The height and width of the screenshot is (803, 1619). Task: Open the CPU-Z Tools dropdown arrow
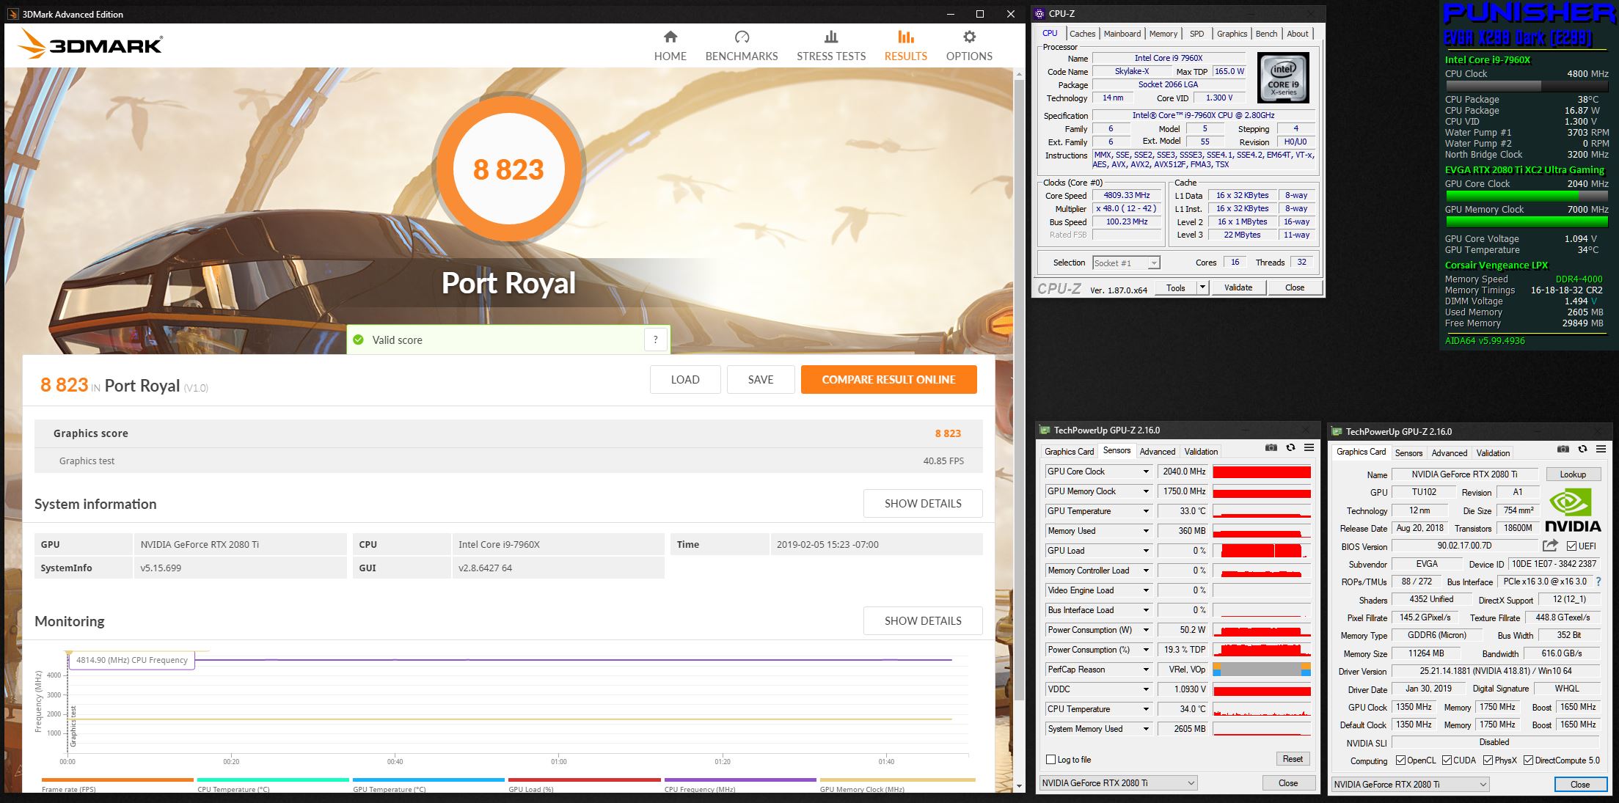point(1202,287)
